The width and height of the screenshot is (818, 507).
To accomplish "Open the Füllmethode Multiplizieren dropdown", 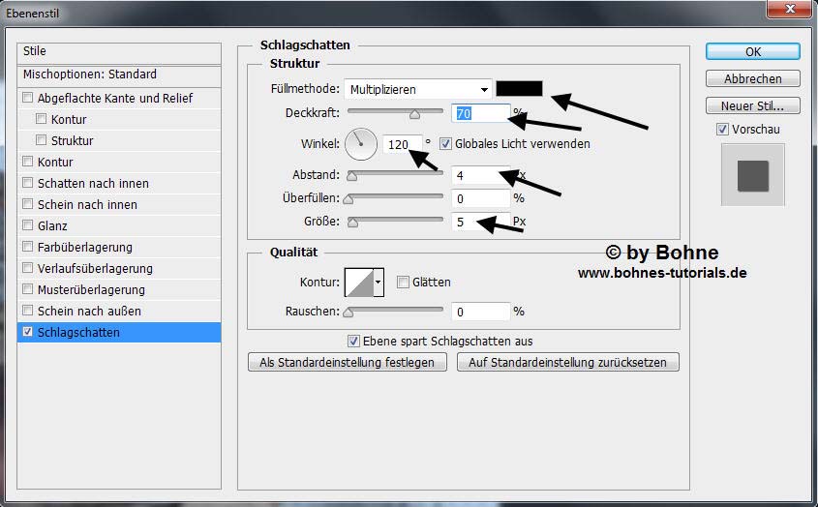I will pyautogui.click(x=418, y=89).
